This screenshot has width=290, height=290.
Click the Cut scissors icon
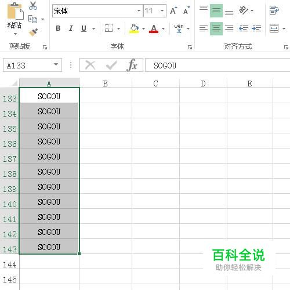point(33,6)
